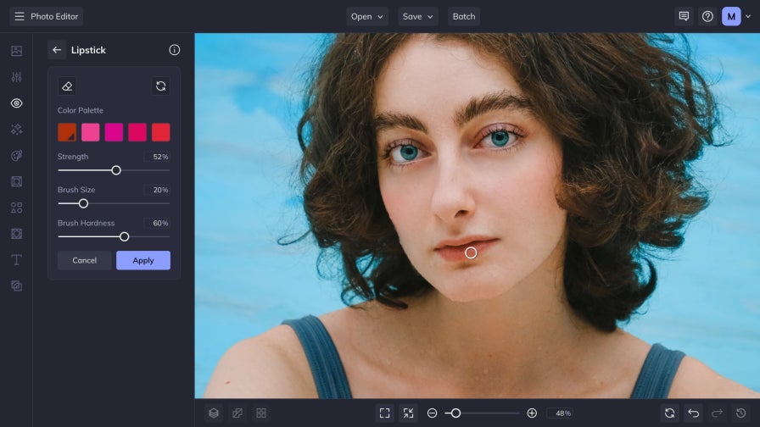The width and height of the screenshot is (760, 427).
Task: Toggle the layers panel icon at bottom
Action: pos(214,413)
